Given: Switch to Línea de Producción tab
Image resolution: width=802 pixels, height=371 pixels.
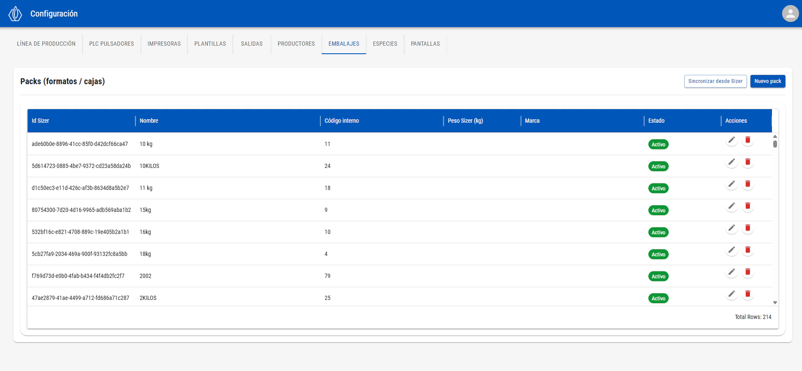Looking at the screenshot, I should tap(46, 44).
